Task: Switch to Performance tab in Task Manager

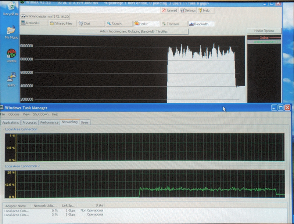Action: (49, 123)
